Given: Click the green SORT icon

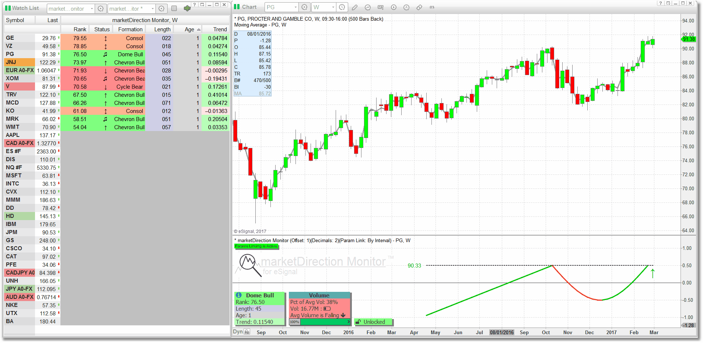Looking at the screenshot, I should click(187, 8).
